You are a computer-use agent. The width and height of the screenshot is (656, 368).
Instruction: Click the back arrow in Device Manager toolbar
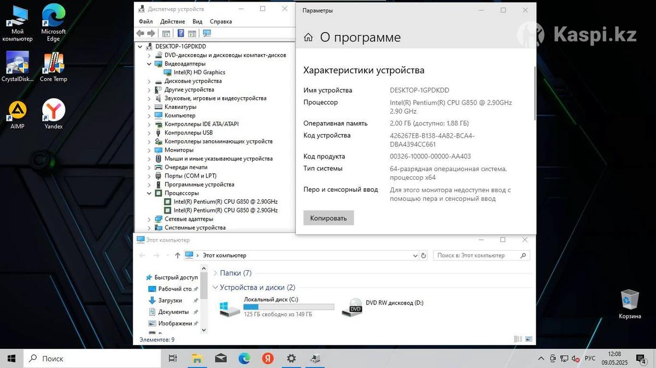pyautogui.click(x=140, y=33)
